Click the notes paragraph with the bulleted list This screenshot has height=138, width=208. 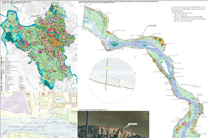pos(188,14)
